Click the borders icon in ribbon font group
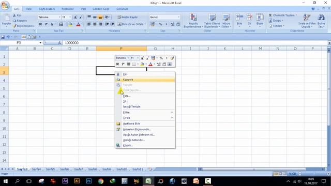 (61, 24)
